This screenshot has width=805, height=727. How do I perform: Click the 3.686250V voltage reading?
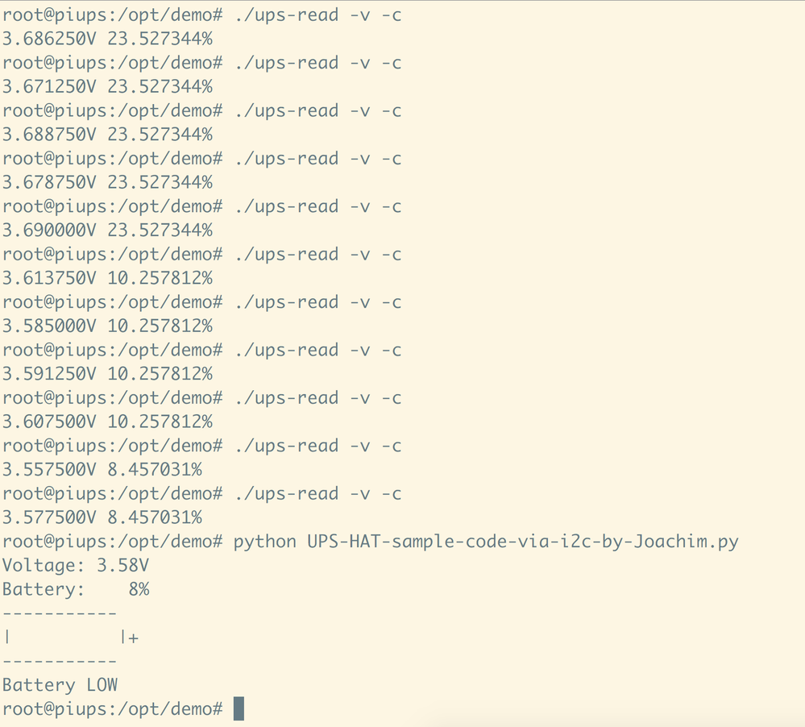click(49, 39)
